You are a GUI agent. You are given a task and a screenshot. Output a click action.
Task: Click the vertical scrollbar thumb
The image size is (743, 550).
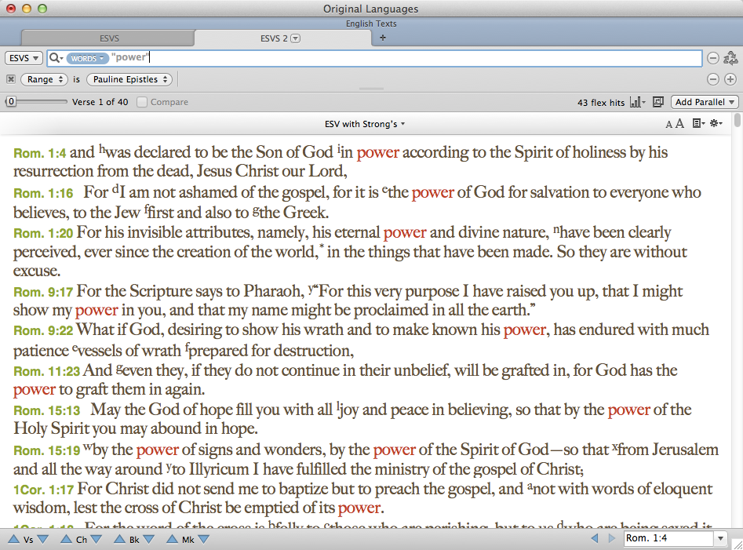tap(737, 120)
